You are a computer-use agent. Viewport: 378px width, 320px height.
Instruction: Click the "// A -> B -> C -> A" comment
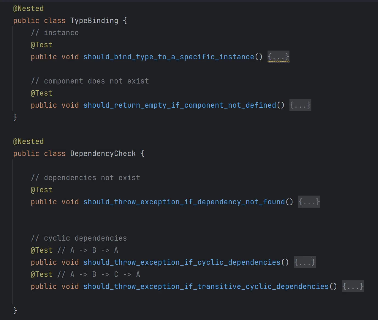pos(99,274)
